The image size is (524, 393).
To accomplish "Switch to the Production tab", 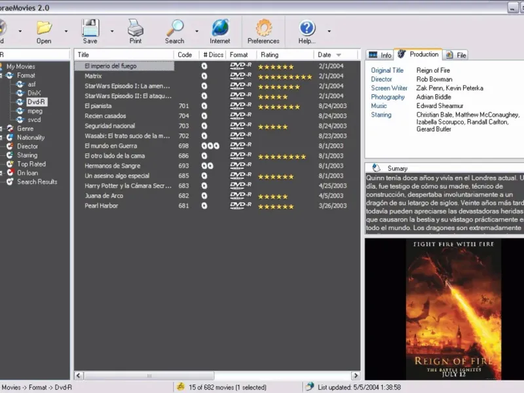I will tap(418, 54).
